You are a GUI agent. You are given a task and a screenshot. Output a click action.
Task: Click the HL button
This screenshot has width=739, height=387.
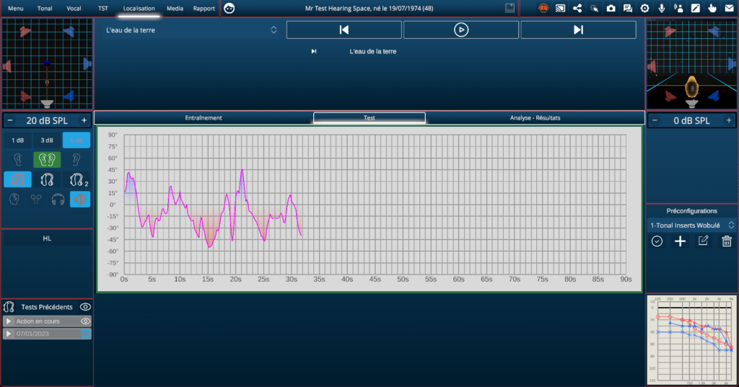pos(47,239)
